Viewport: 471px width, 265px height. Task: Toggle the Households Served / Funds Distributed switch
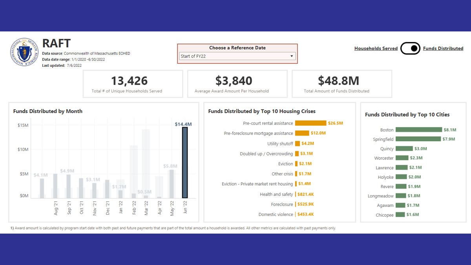click(x=410, y=48)
